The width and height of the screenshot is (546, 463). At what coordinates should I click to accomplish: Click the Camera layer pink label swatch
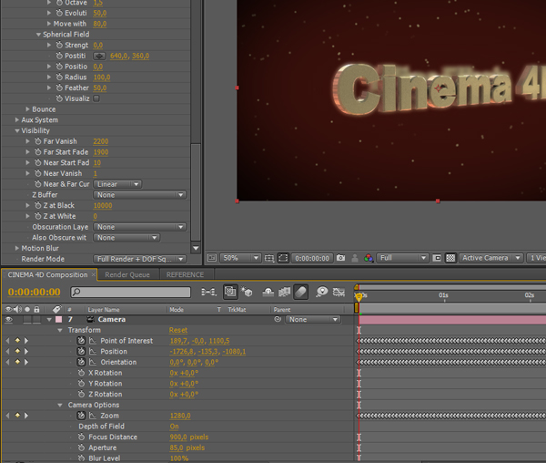point(58,319)
